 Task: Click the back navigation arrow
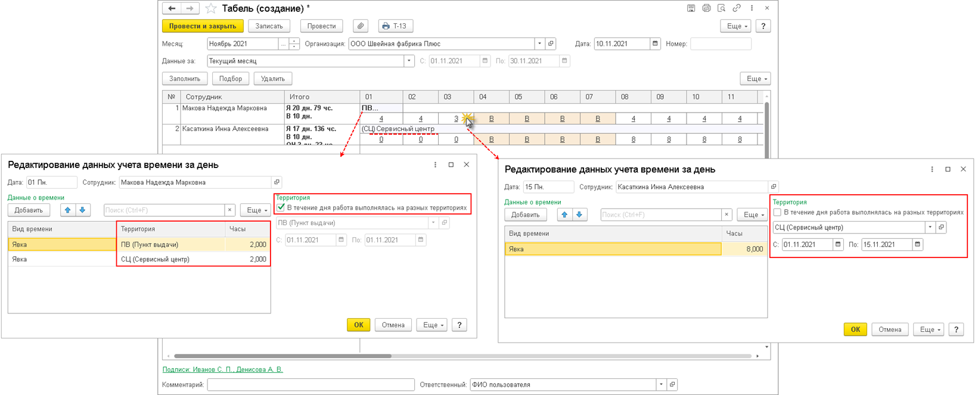tap(172, 8)
